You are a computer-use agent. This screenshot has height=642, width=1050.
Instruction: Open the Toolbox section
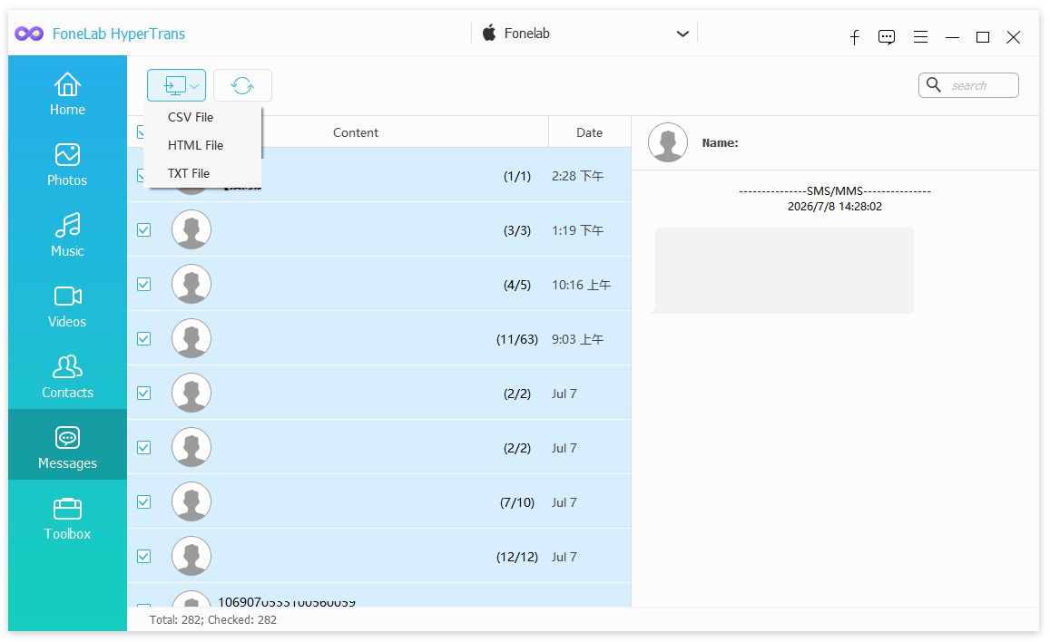[x=67, y=519]
